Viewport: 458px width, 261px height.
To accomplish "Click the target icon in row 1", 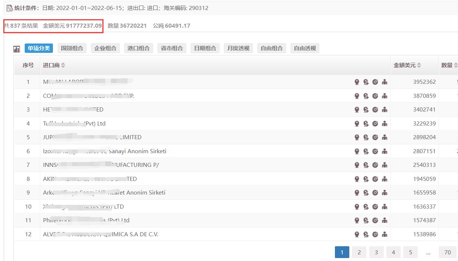I will pos(375,82).
